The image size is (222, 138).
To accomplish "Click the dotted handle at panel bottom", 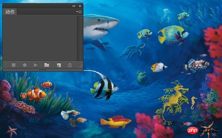I will [42, 70].
